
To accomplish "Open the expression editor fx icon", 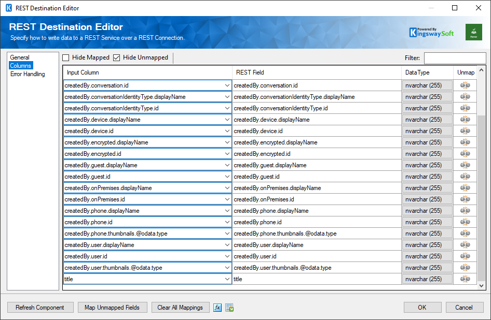I will (217, 307).
